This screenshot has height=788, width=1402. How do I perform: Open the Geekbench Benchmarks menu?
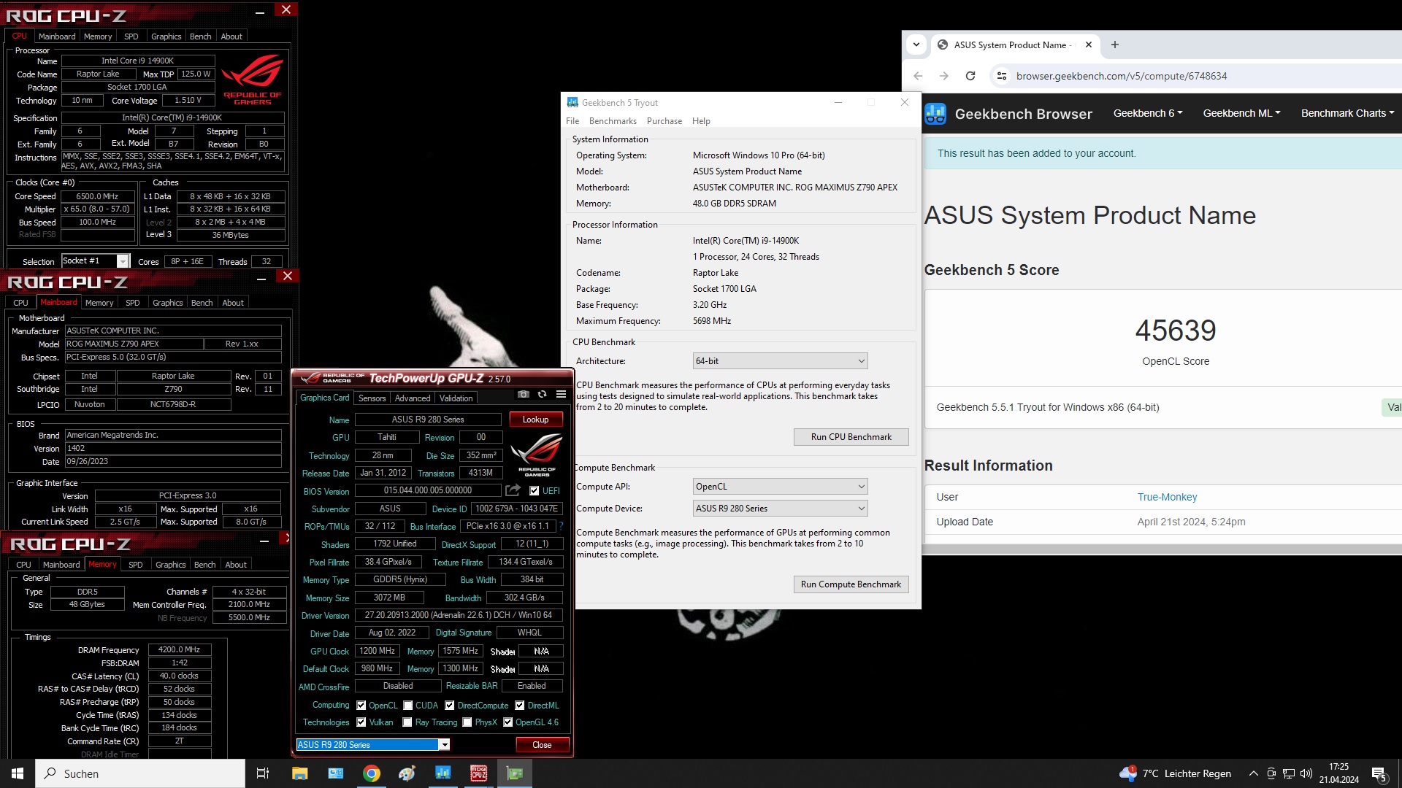click(613, 121)
